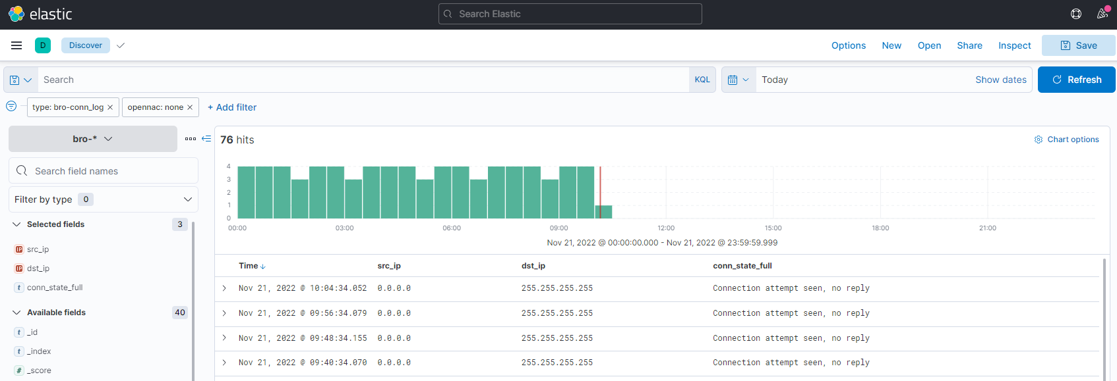
Task: Expand the first log row at 10:04:34
Action: [x=224, y=288]
